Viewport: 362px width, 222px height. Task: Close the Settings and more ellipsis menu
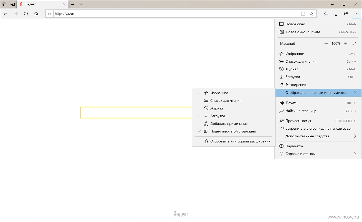[356, 14]
